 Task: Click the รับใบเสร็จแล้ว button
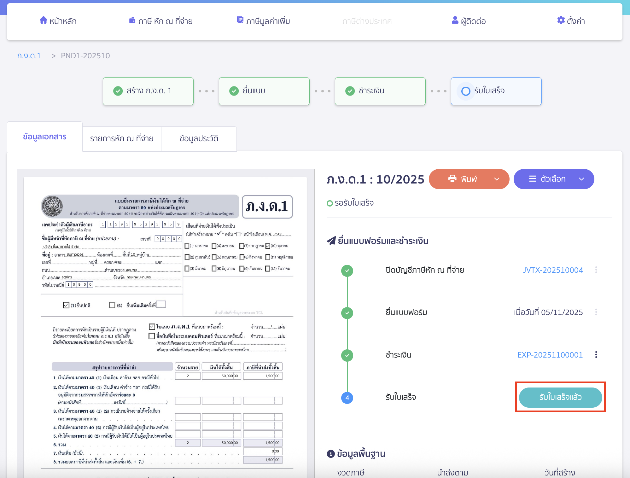560,398
